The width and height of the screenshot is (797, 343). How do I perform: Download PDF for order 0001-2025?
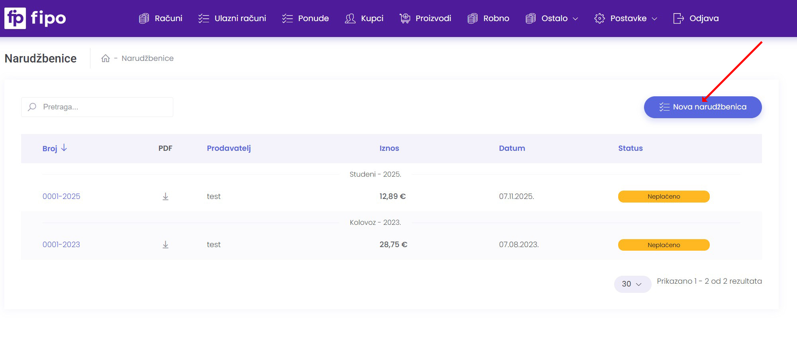pyautogui.click(x=166, y=197)
